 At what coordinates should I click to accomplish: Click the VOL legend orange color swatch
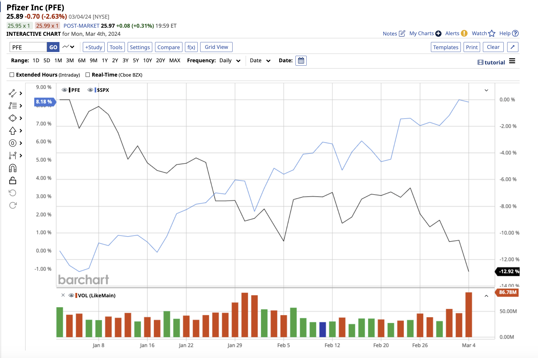click(76, 295)
